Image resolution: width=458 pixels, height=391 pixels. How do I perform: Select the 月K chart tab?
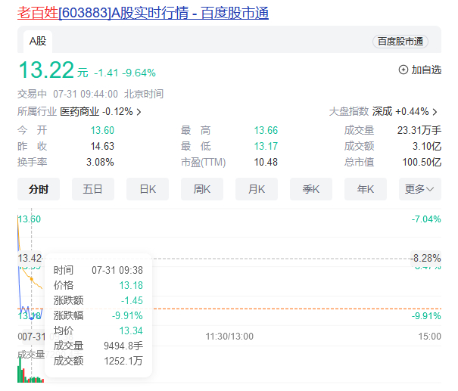click(257, 188)
